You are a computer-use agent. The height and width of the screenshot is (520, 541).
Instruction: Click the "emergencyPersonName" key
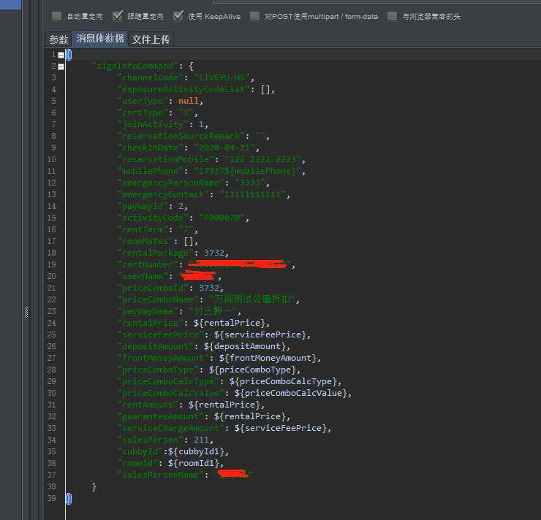tap(171, 183)
